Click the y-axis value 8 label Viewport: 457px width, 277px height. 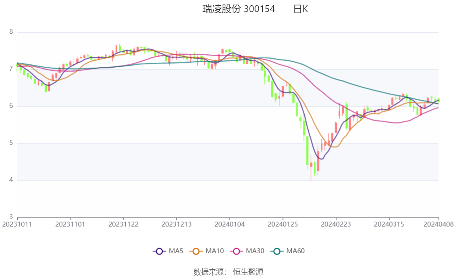tap(11, 32)
